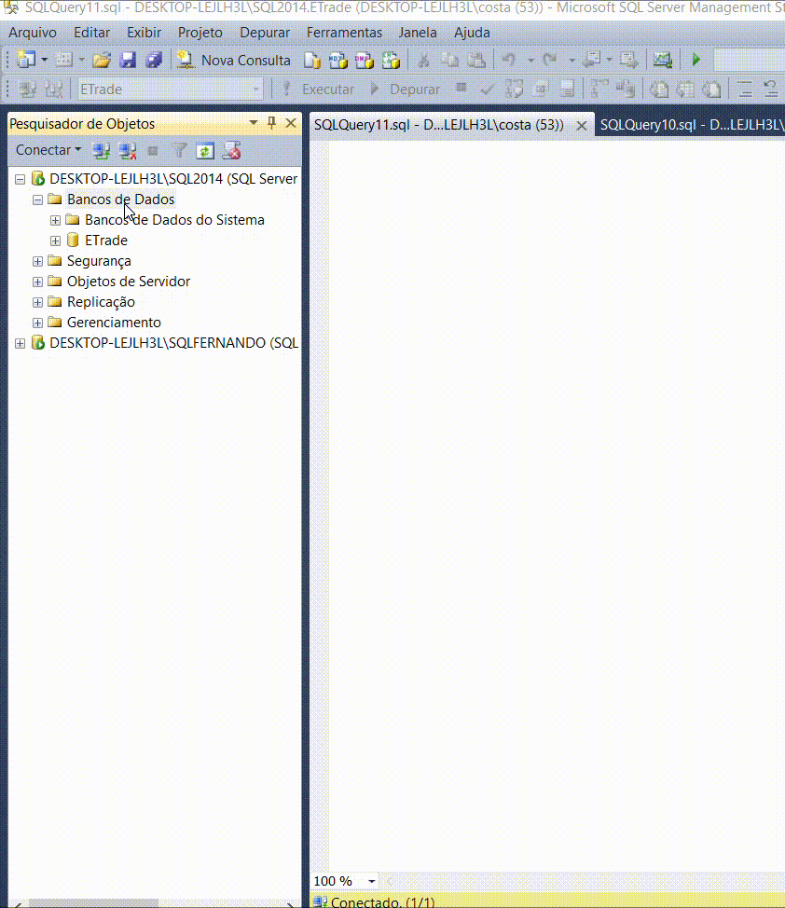Select the SQLQuery11.sql tab

tap(438, 125)
